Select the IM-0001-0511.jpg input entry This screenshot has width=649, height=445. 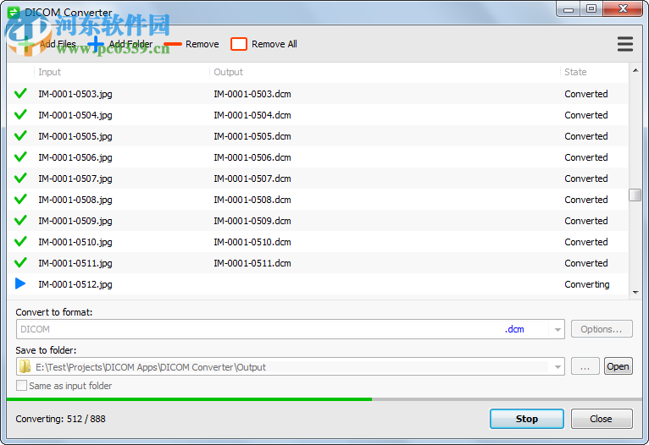pyautogui.click(x=75, y=263)
